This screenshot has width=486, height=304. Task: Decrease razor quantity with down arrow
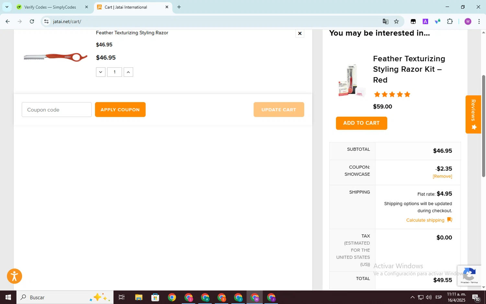(x=100, y=72)
